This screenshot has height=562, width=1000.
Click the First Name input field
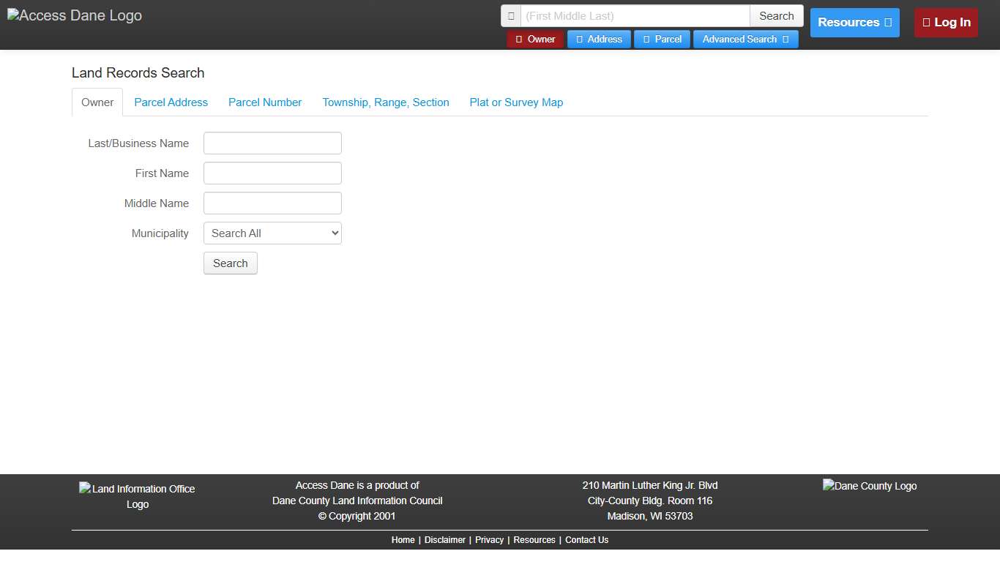click(272, 173)
